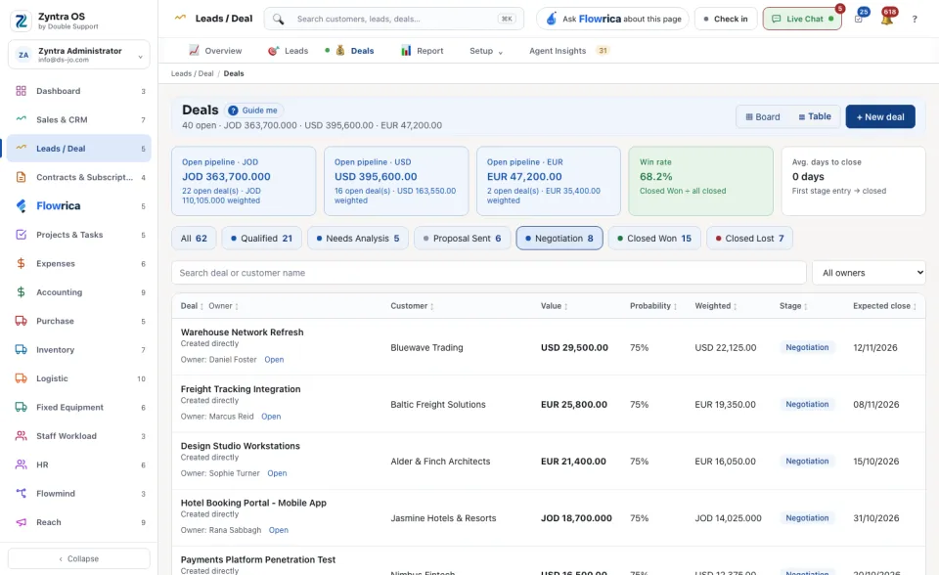Screen dimensions: 939x575
Task: Click the HR people icon
Action: (21, 464)
